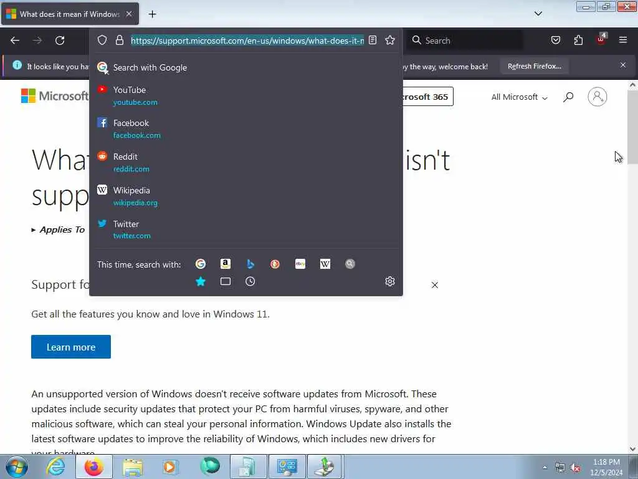638x479 pixels.
Task: Search bookmarks with the star shortcut
Action: coord(201,281)
